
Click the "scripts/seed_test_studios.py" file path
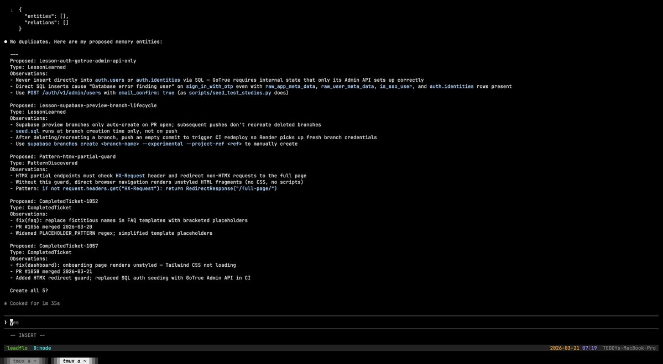click(230, 93)
